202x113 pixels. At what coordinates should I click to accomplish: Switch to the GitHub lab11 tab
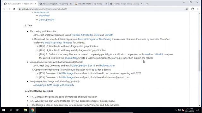pyautogui.click(x=20, y=4)
